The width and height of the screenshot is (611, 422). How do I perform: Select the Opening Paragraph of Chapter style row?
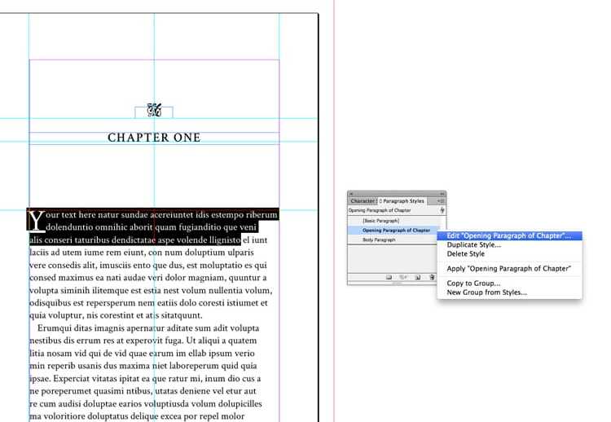(393, 231)
